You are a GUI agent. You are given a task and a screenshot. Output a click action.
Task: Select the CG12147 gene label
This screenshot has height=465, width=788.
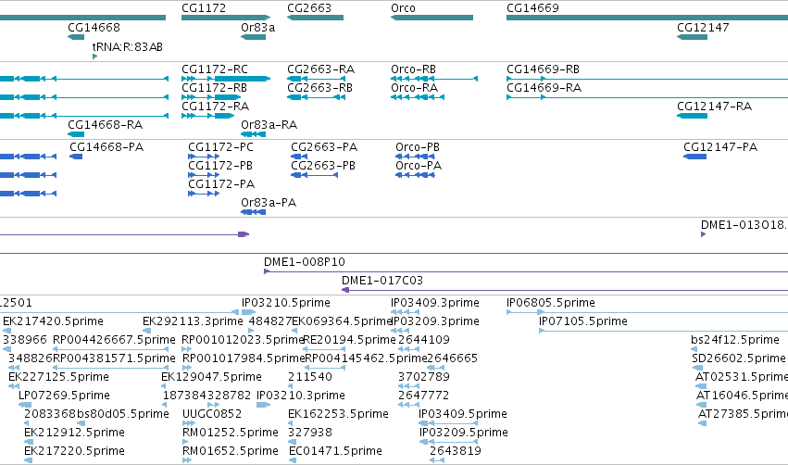point(703,28)
